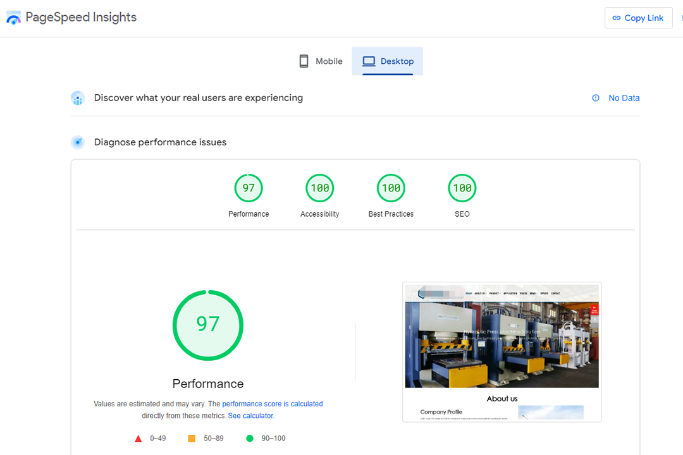Click the red triangle 0–49 legend marker
Screen dimensions: 683x455
[138, 439]
